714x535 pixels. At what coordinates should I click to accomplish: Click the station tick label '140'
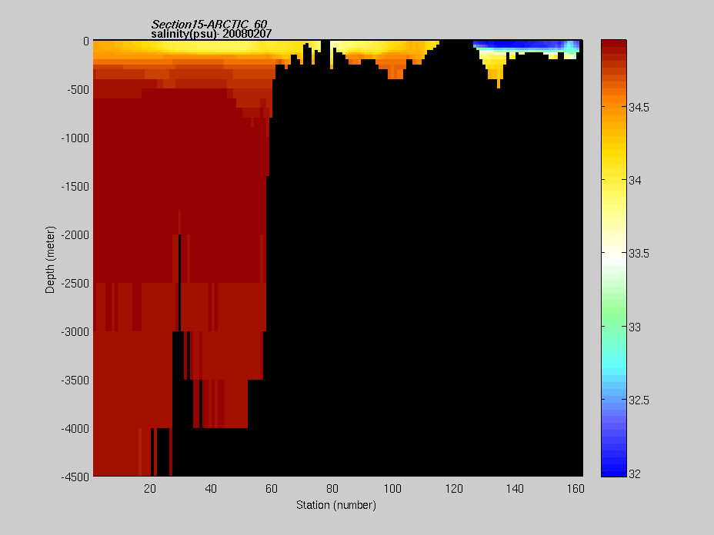[515, 489]
